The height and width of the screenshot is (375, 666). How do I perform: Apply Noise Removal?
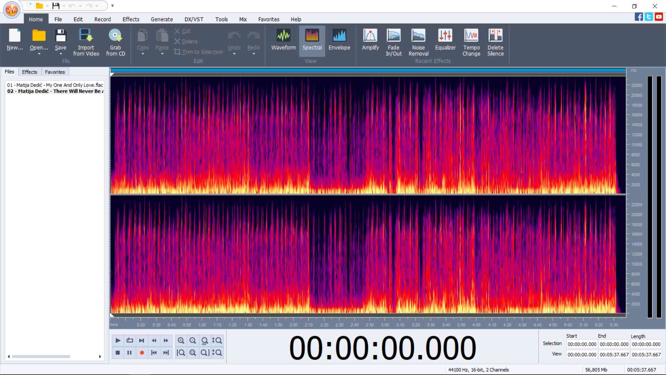click(418, 41)
